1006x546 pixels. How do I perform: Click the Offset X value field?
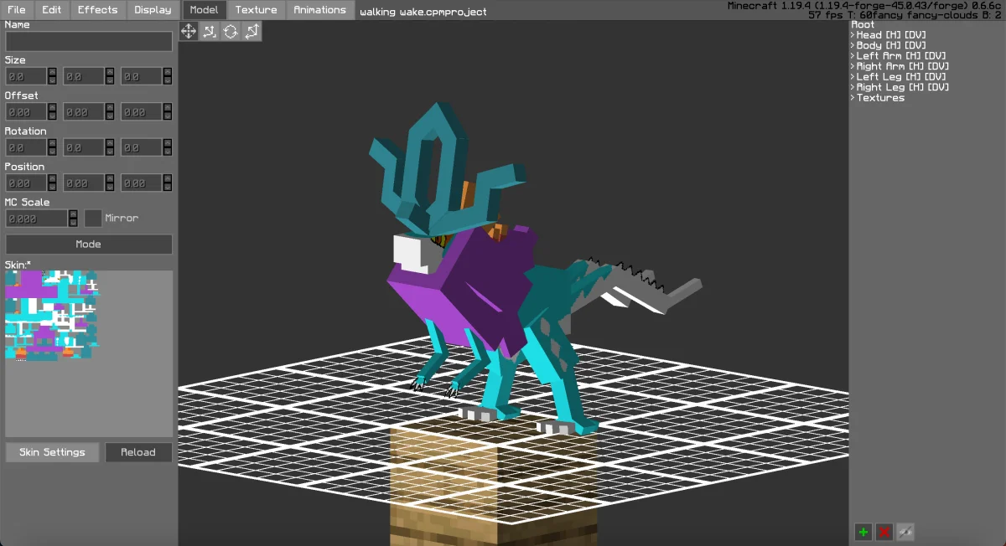pyautogui.click(x=26, y=111)
